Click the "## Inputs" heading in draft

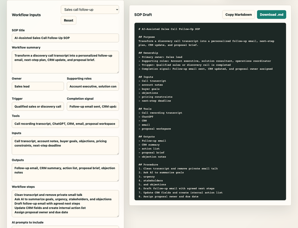tap(146, 77)
